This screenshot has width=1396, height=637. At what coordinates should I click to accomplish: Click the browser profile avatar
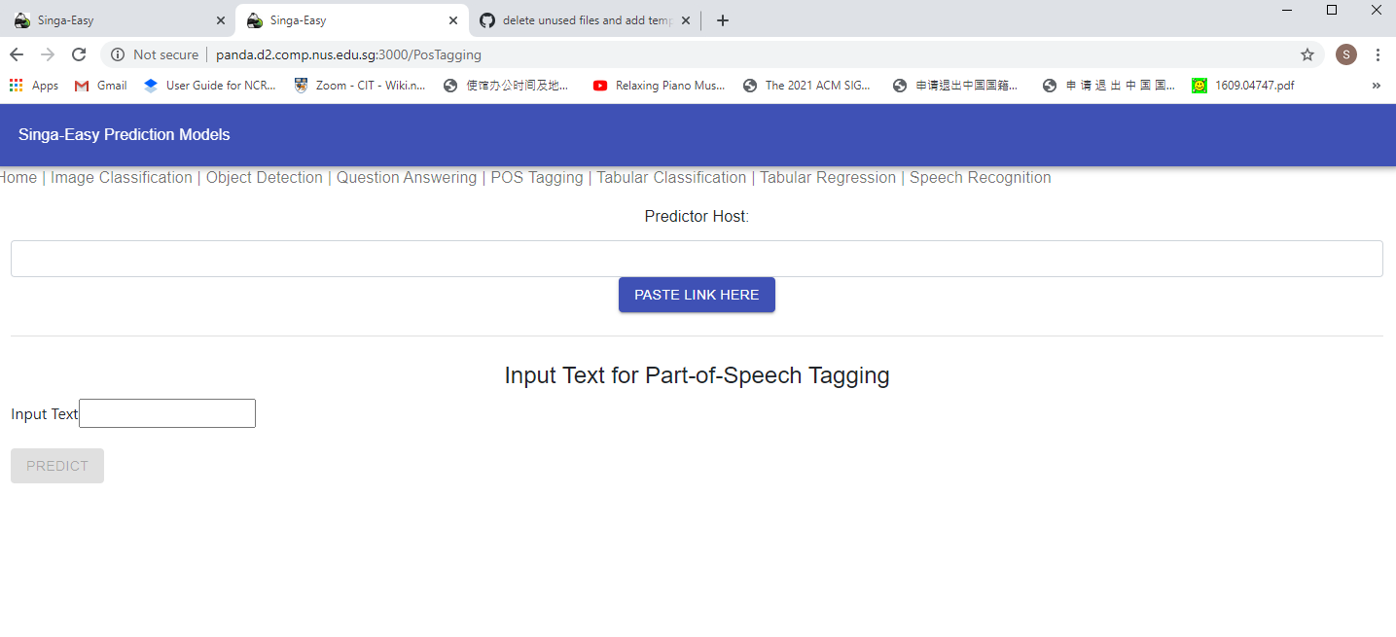click(1345, 54)
